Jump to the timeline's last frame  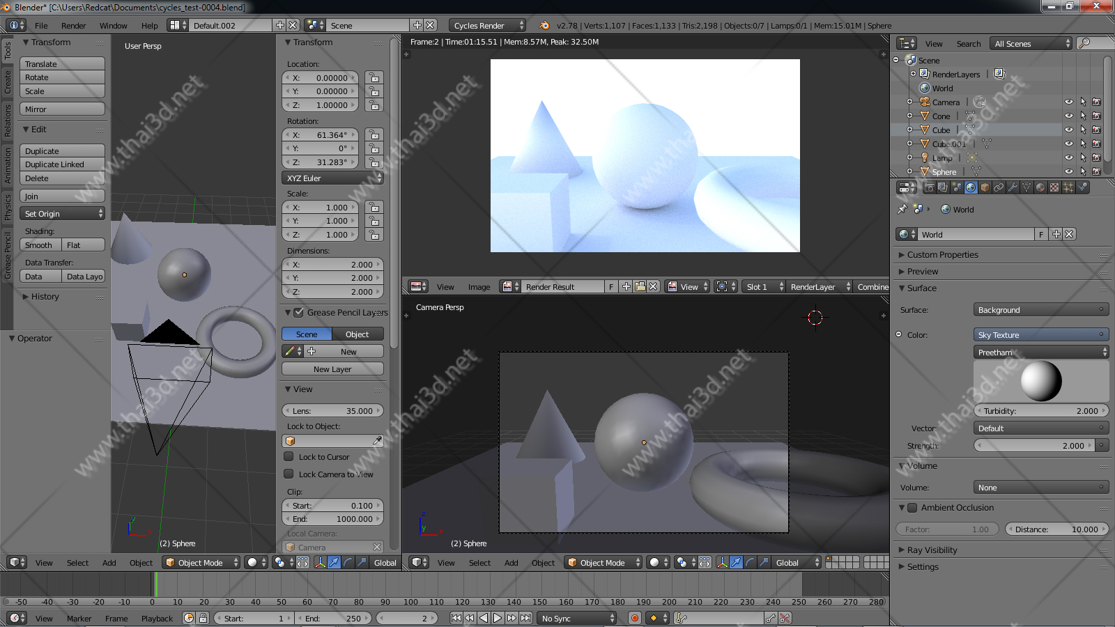point(526,618)
